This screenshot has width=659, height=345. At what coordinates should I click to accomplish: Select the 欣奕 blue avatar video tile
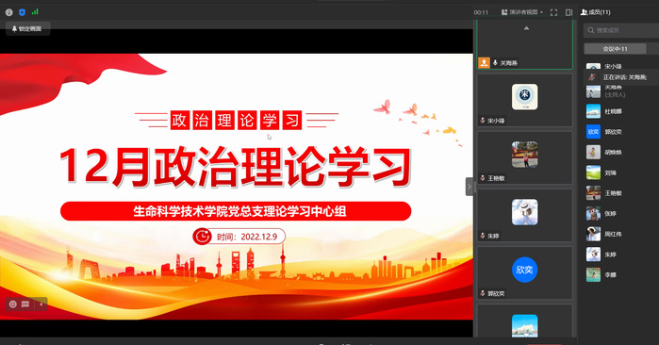pyautogui.click(x=524, y=273)
